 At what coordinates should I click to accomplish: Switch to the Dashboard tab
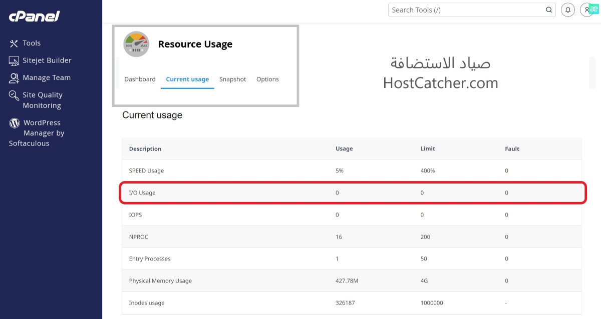pos(140,79)
